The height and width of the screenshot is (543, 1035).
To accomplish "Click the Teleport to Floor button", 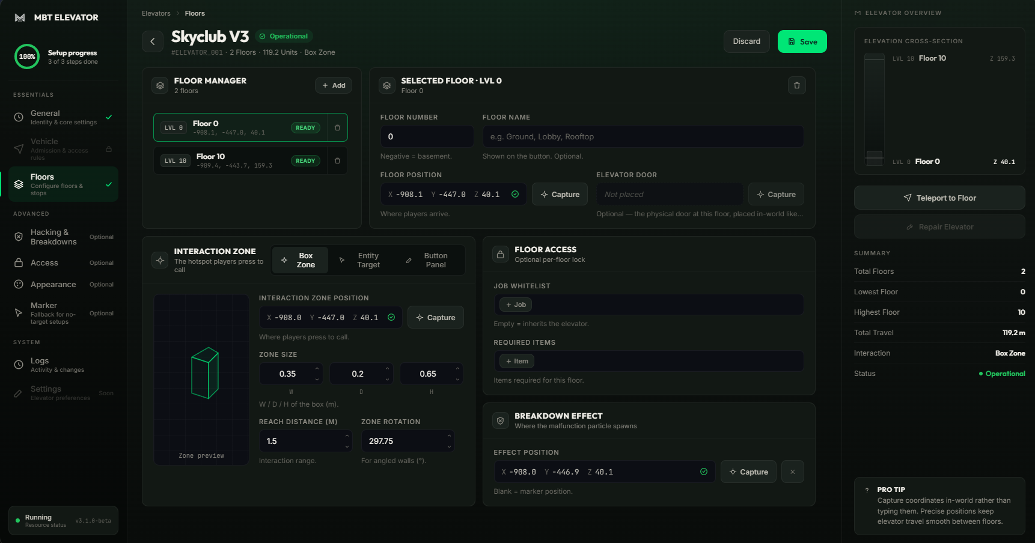I will (x=939, y=198).
